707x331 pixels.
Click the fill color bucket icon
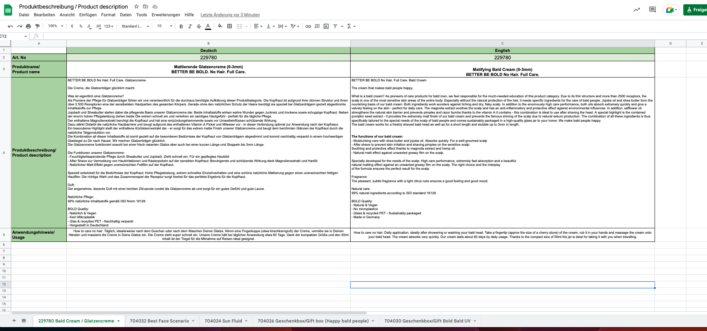pyautogui.click(x=220, y=26)
